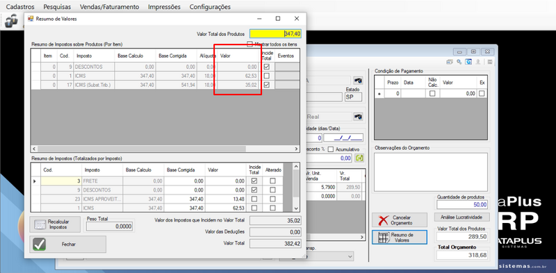Click scroll-up arrow of totals tax grid
The width and height of the screenshot is (556, 273).
pos(297,166)
